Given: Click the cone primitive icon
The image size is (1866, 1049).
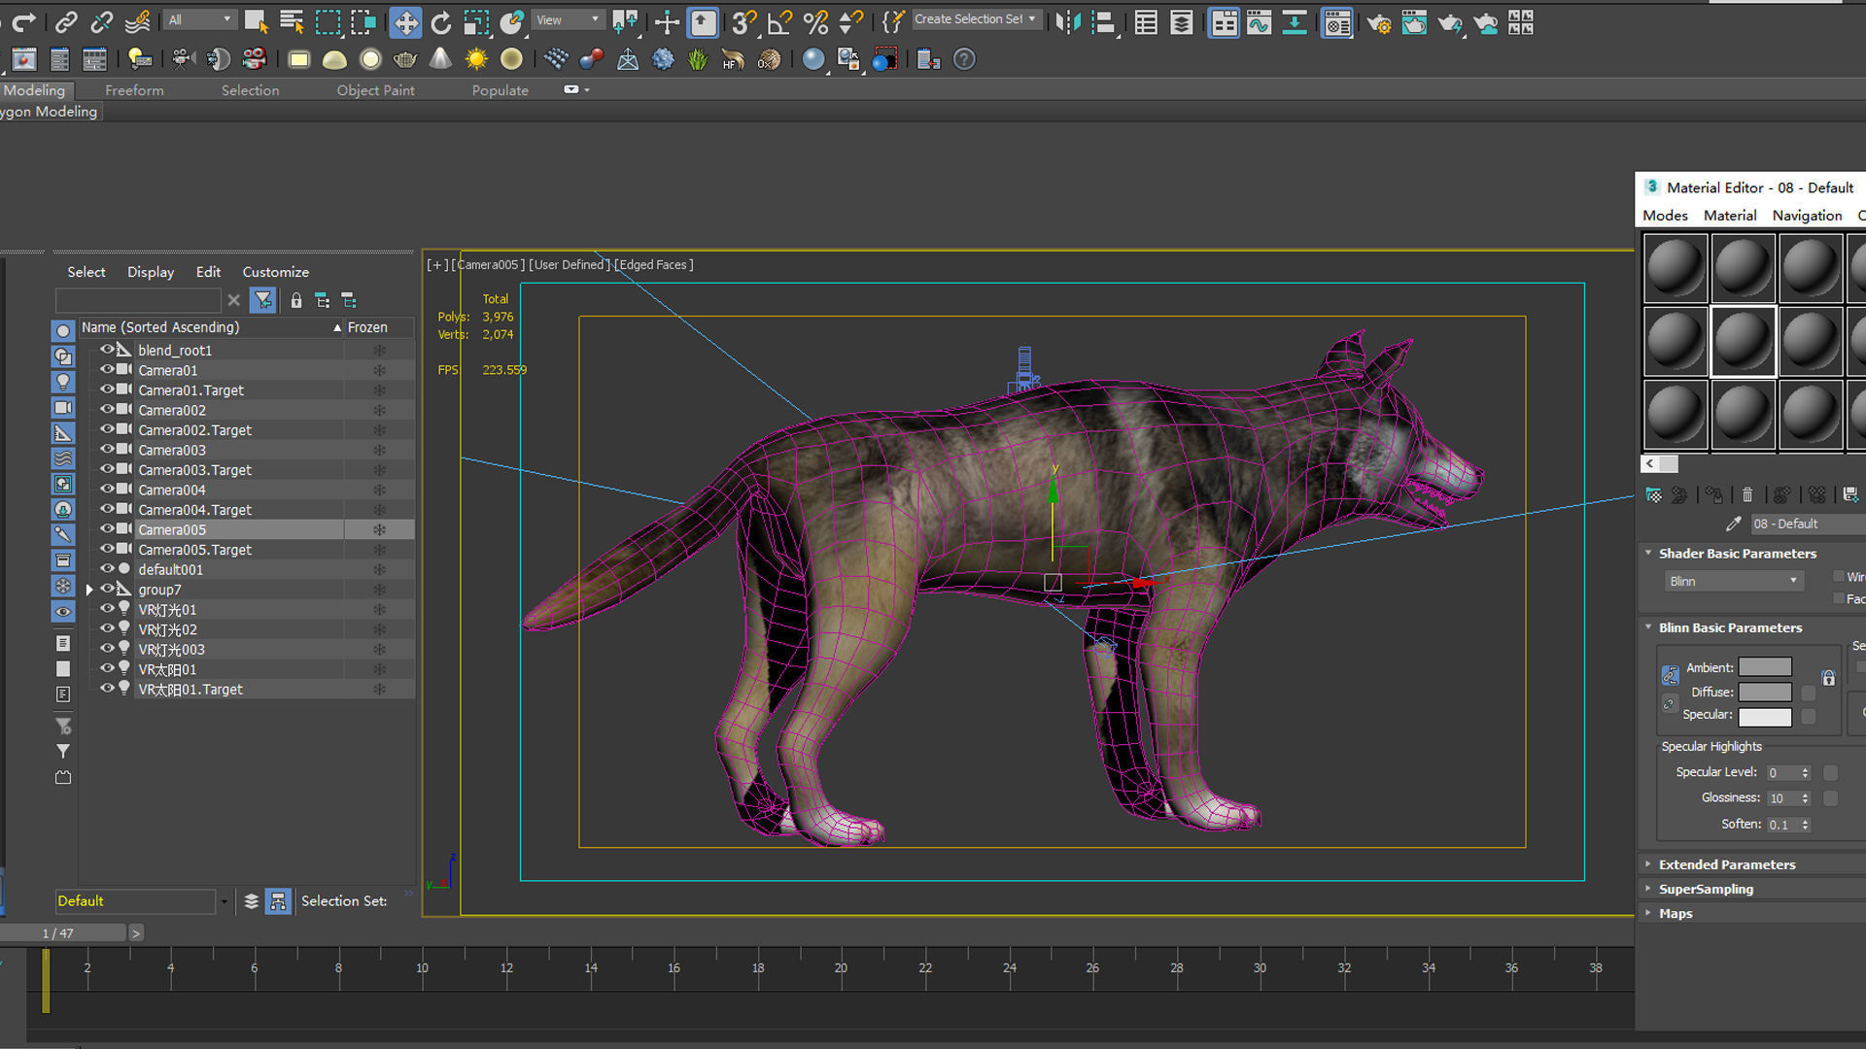Looking at the screenshot, I should tap(440, 60).
